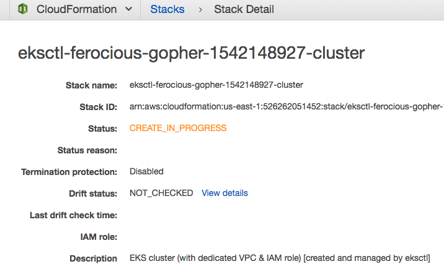Image resolution: width=444 pixels, height=277 pixels.
Task: Click the Stack ID label
Action: point(98,107)
